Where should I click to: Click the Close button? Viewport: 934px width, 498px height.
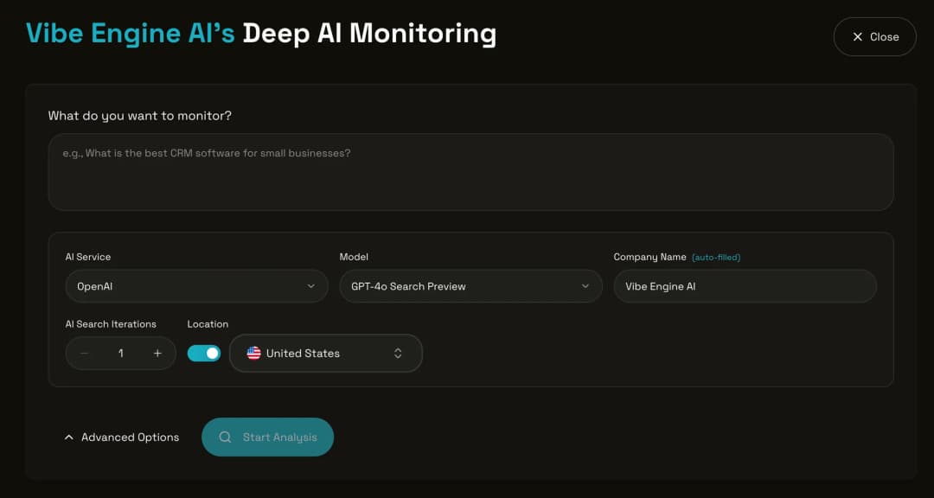click(874, 36)
